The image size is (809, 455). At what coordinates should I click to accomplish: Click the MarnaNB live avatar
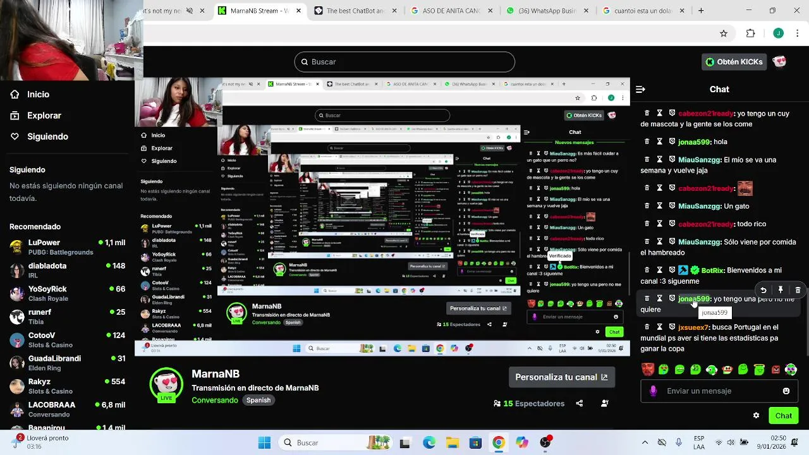pos(166,384)
